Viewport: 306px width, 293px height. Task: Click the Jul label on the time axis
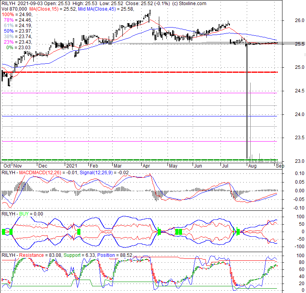(225, 166)
